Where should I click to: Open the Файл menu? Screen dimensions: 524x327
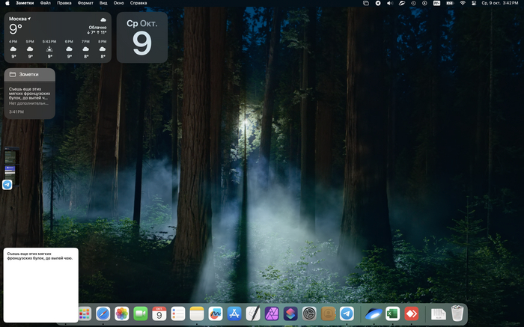(x=46, y=3)
